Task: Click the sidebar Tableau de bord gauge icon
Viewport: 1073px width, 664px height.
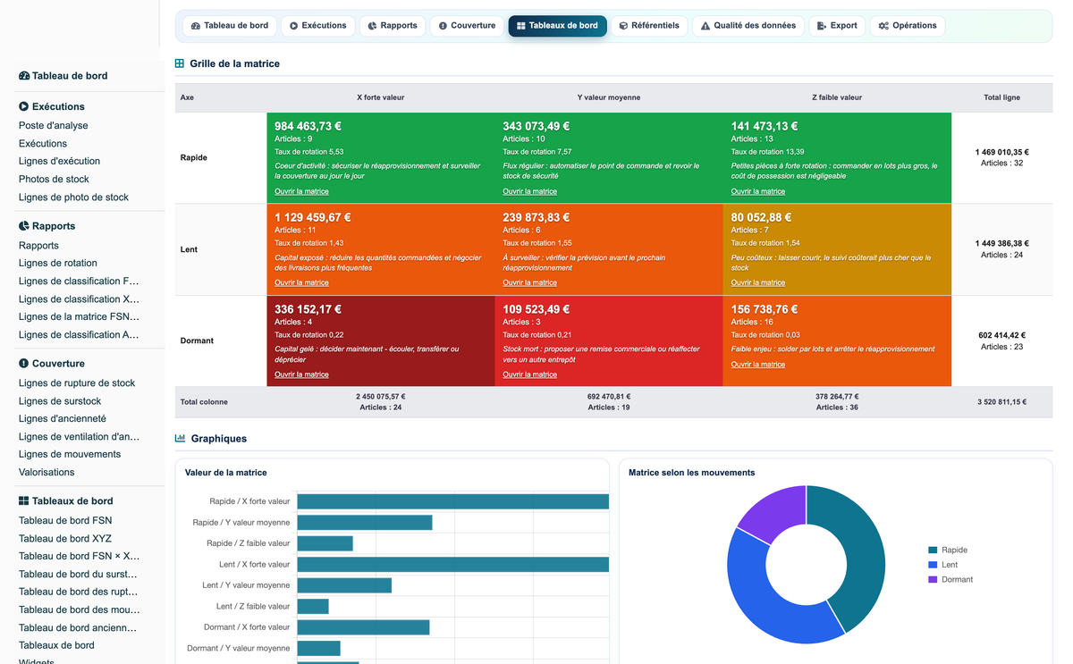Action: pos(24,76)
